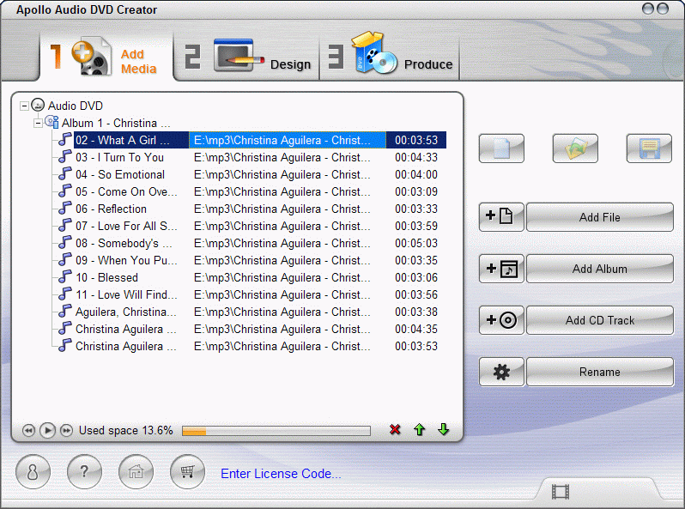
Task: Click the Produce step DVD box icon
Action: [374, 53]
